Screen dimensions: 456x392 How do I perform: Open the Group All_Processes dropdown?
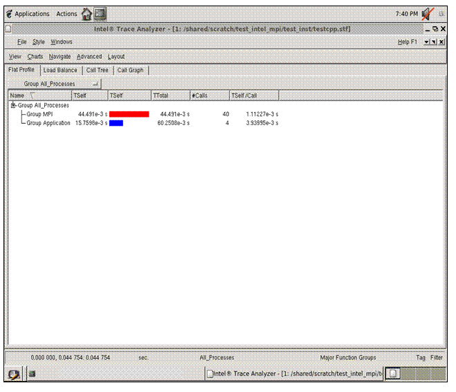[x=55, y=84]
